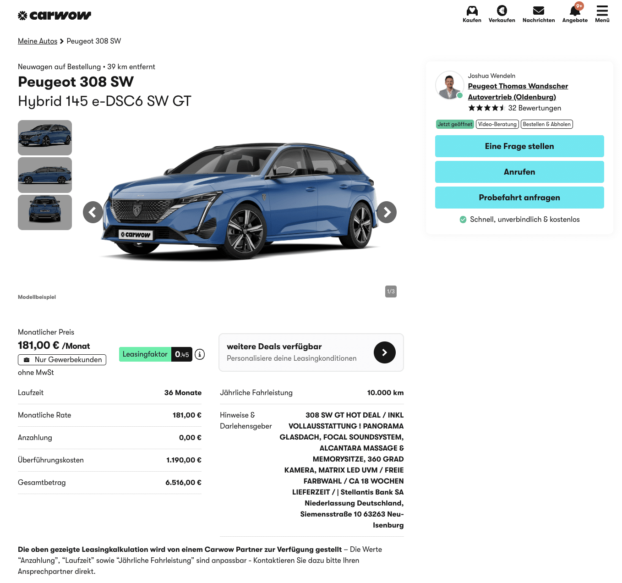622x583 pixels.
Task: Click the Nur Gewerbekunden badge
Action: point(62,360)
